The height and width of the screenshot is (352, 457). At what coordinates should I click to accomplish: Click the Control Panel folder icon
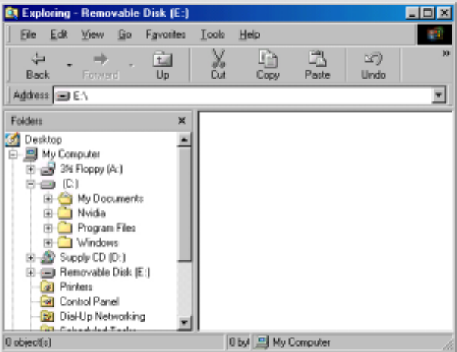[48, 301]
